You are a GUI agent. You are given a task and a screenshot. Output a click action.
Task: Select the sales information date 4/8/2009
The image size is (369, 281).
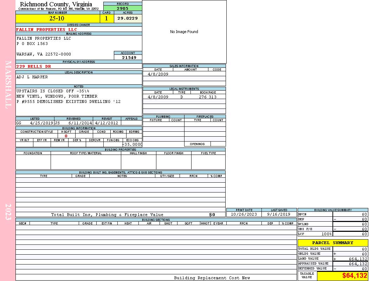click(158, 74)
